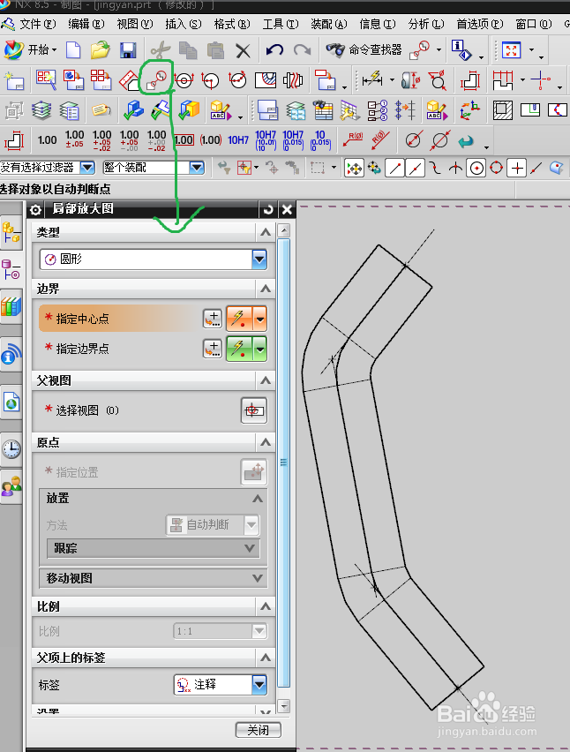Click the 开始 start button
Screen dimensions: 570x752
pos(30,50)
